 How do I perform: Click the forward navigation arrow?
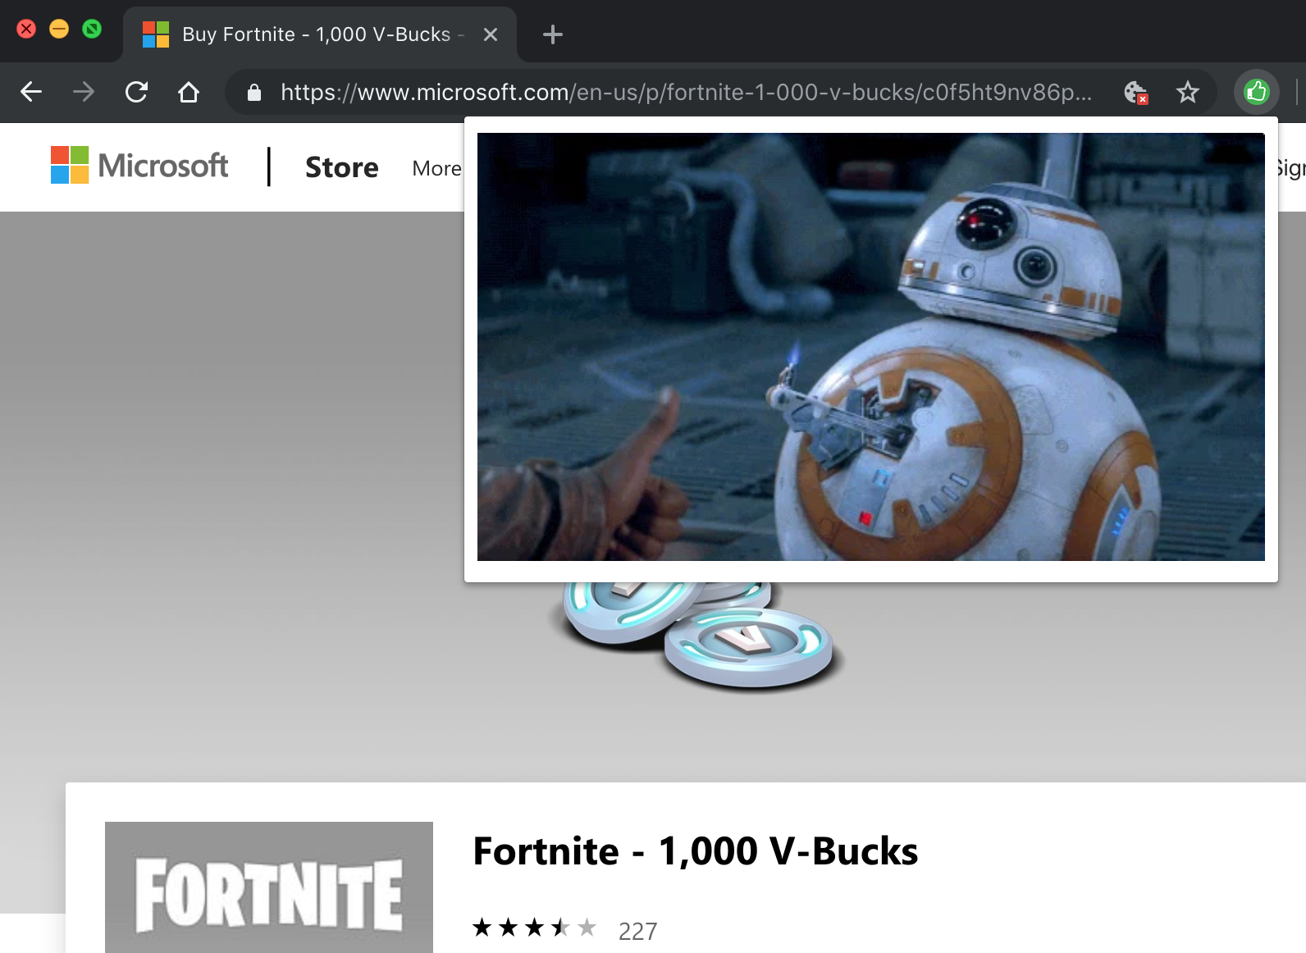click(x=84, y=92)
